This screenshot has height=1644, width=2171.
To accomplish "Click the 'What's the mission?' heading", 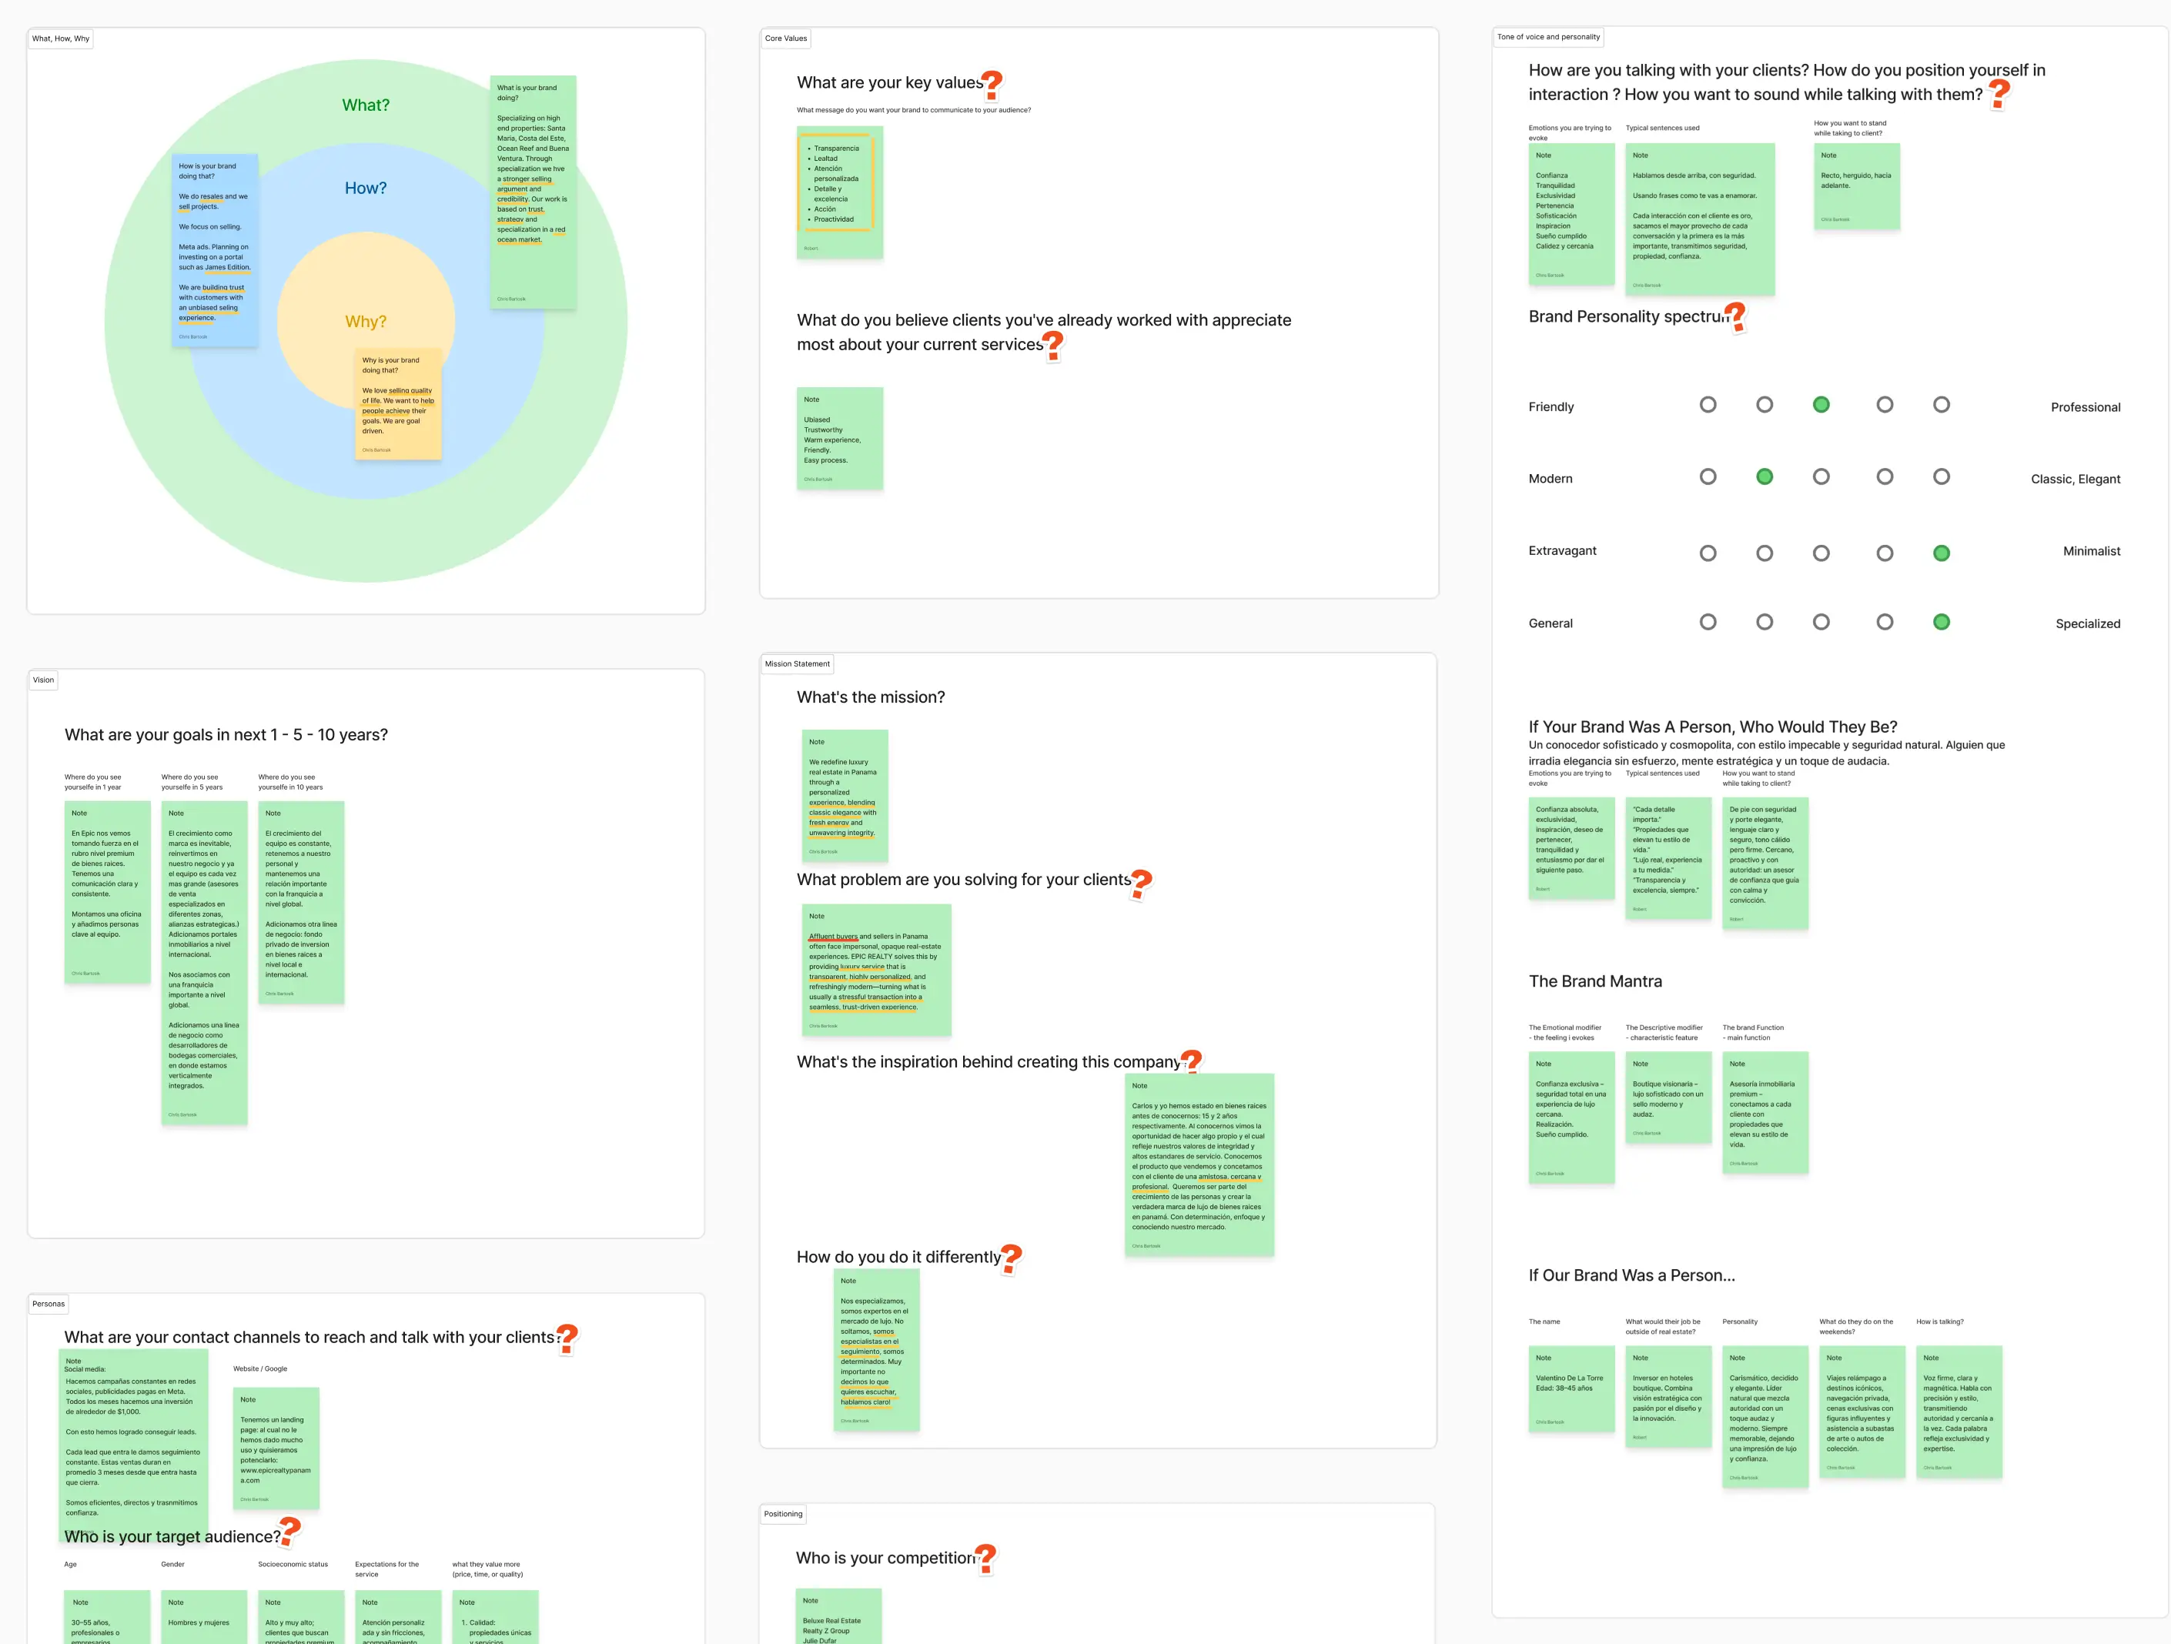I will [871, 698].
